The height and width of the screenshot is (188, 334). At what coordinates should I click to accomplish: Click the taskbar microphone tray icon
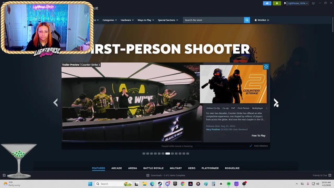tap(308, 184)
